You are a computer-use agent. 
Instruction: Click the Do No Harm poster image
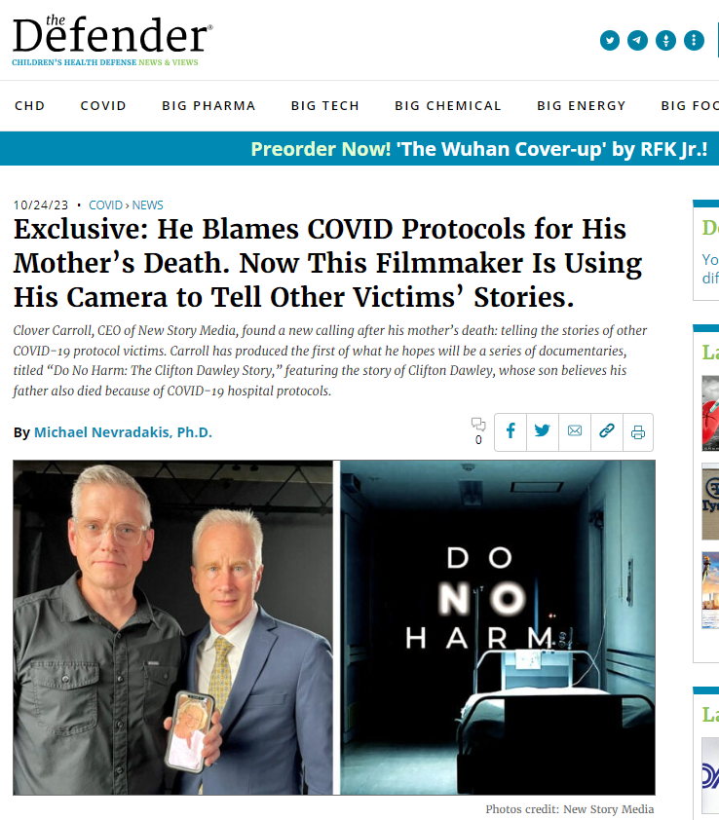point(498,627)
